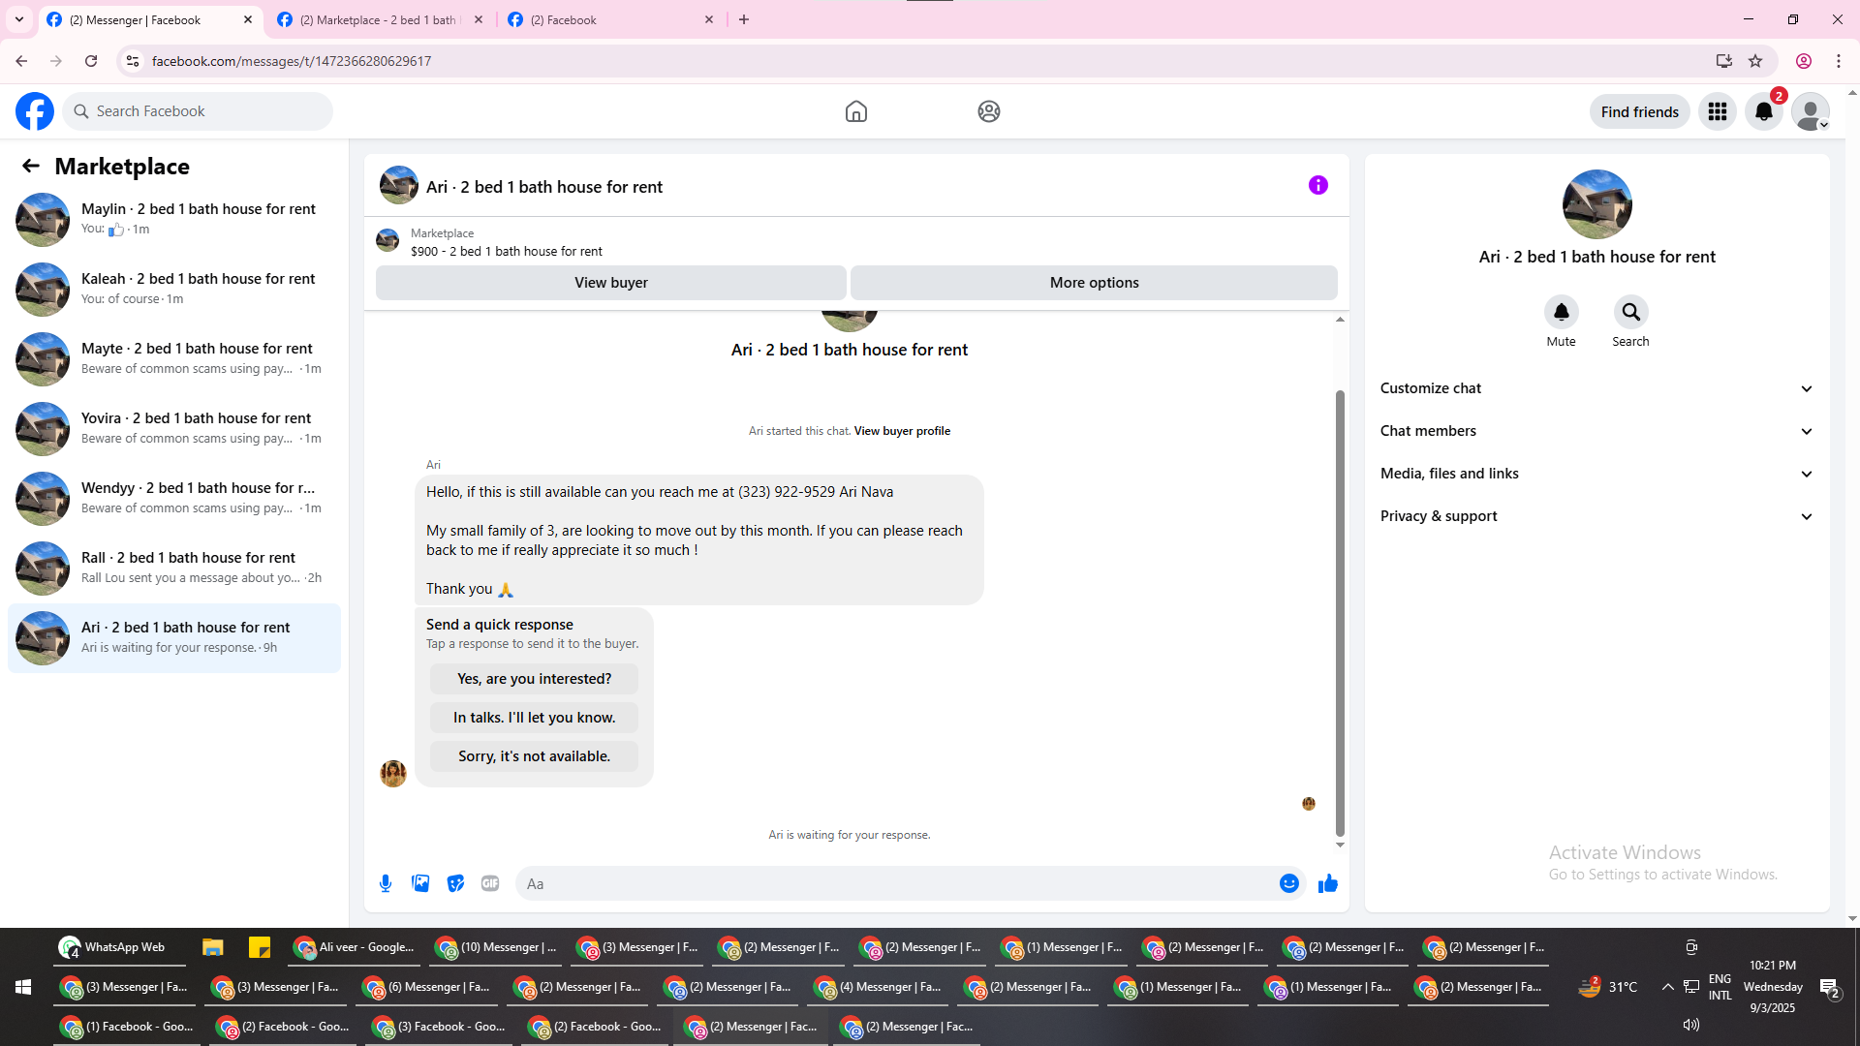Screen dimensions: 1860x1046
Task: Choose a GIF icon
Action: [490, 883]
